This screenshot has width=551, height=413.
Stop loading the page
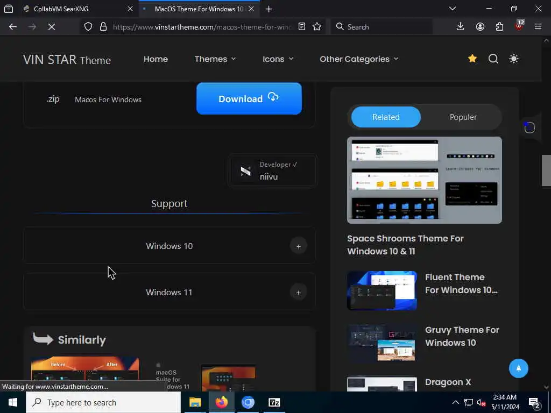[x=51, y=27]
